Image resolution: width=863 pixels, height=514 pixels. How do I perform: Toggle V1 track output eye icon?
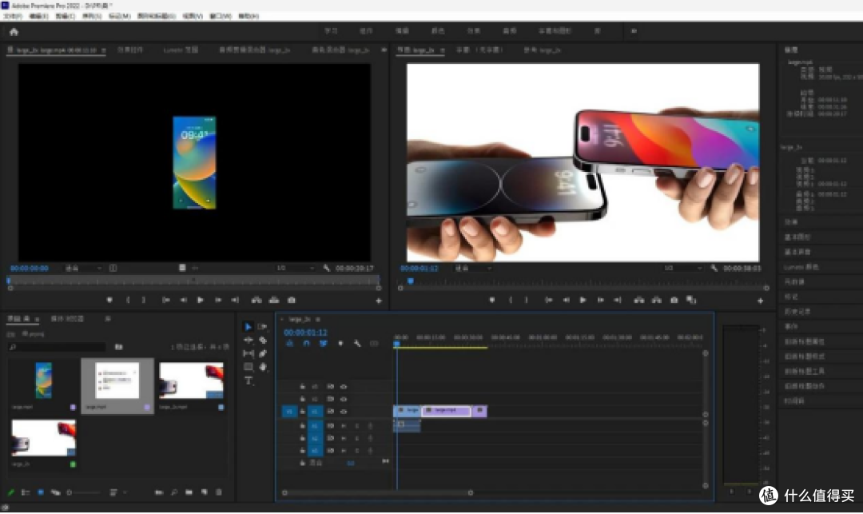point(344,412)
